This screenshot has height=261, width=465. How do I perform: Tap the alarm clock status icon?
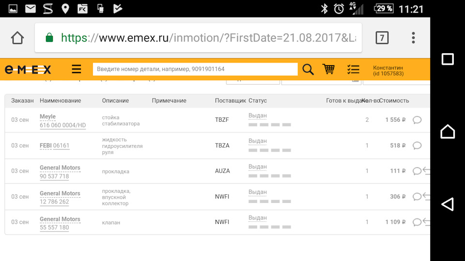pyautogui.click(x=339, y=9)
